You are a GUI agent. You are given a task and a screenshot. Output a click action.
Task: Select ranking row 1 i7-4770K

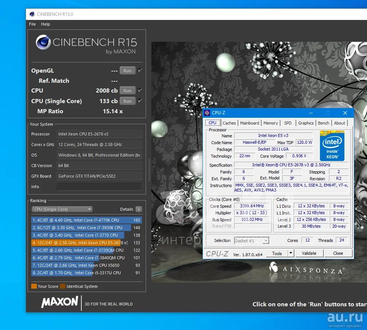(87, 220)
